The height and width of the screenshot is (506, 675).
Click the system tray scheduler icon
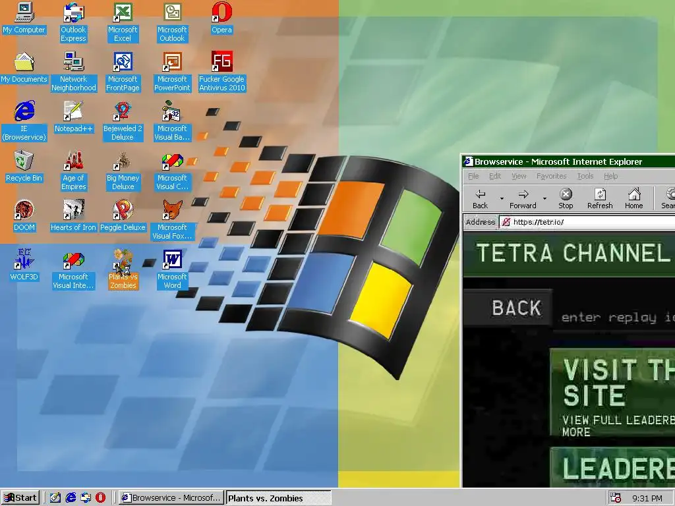coord(616,498)
